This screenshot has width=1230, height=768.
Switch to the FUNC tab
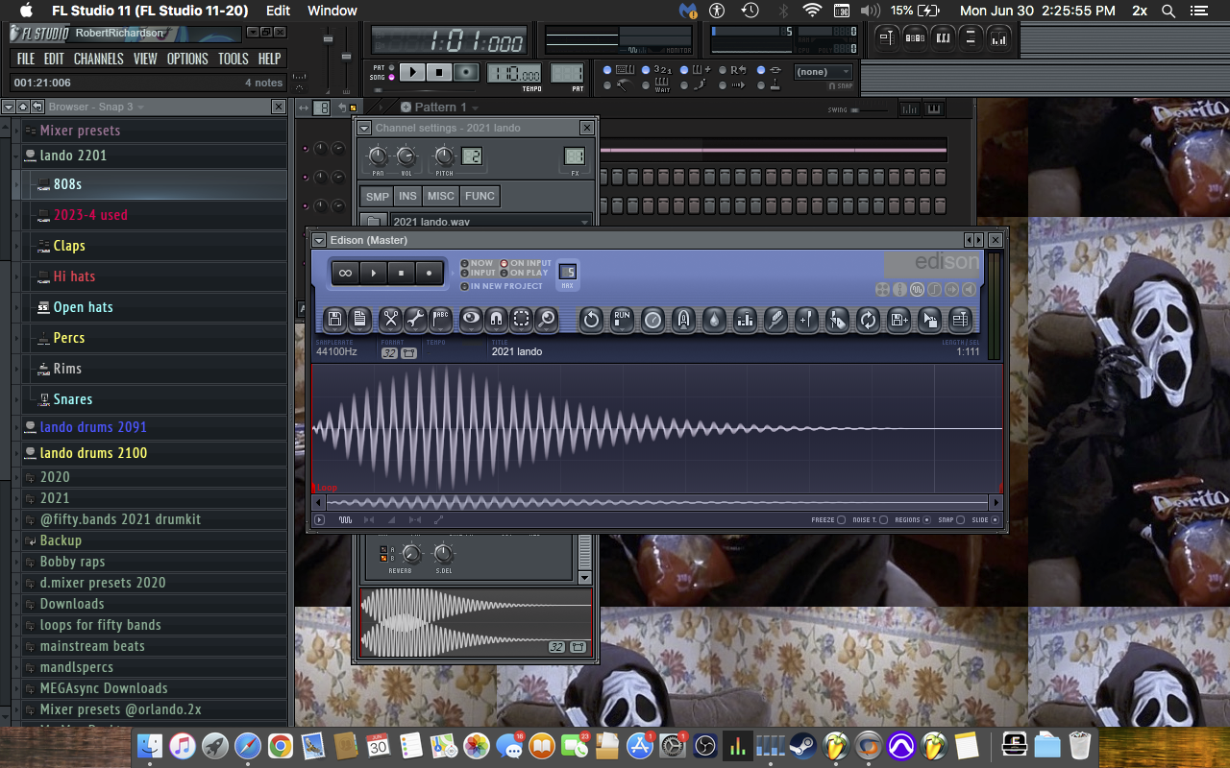(x=480, y=196)
